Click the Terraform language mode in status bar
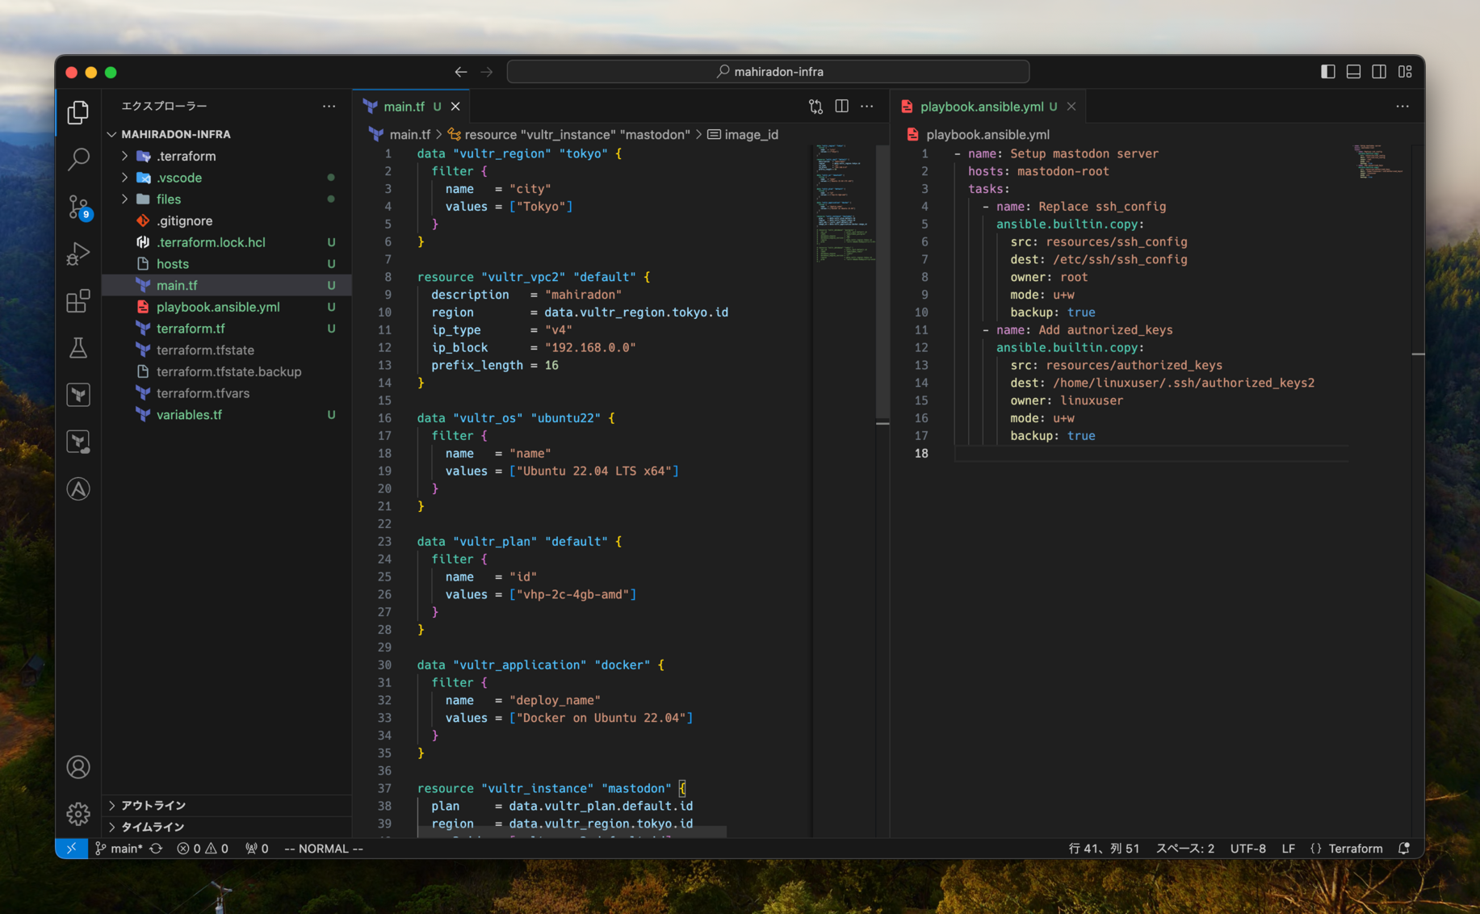Viewport: 1480px width, 914px height. click(x=1355, y=849)
